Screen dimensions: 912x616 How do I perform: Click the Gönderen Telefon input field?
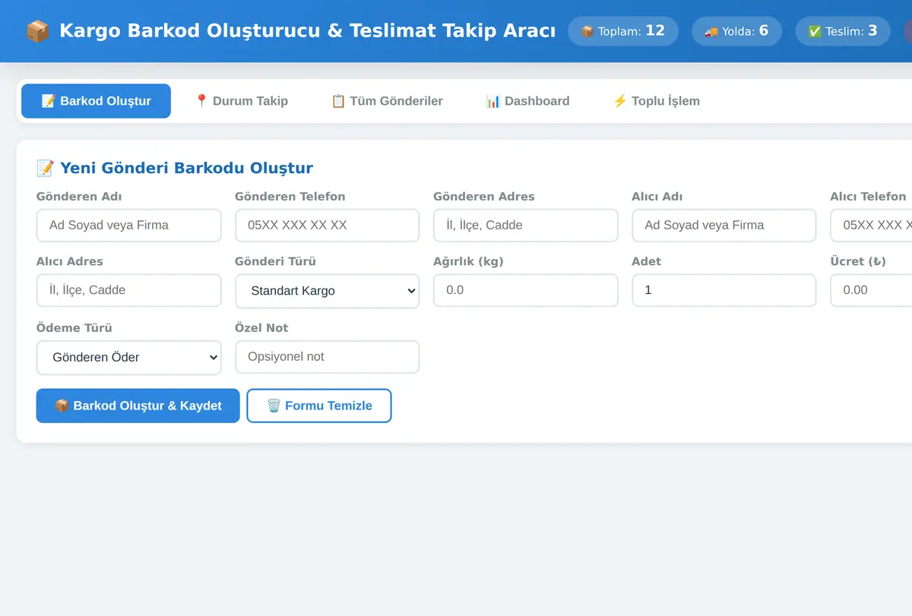click(328, 226)
